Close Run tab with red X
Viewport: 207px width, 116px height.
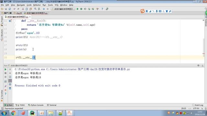point(5,90)
